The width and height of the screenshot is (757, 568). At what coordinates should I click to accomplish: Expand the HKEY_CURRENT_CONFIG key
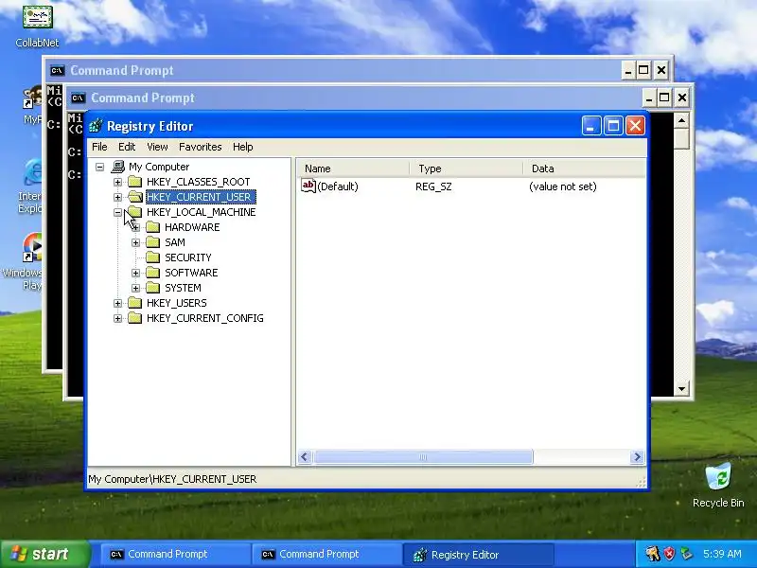point(117,318)
